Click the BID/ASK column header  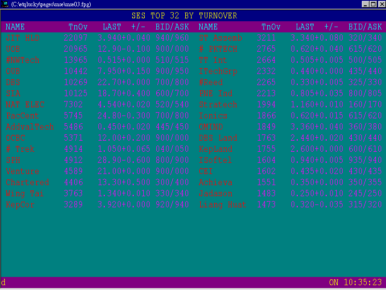[x=172, y=27]
